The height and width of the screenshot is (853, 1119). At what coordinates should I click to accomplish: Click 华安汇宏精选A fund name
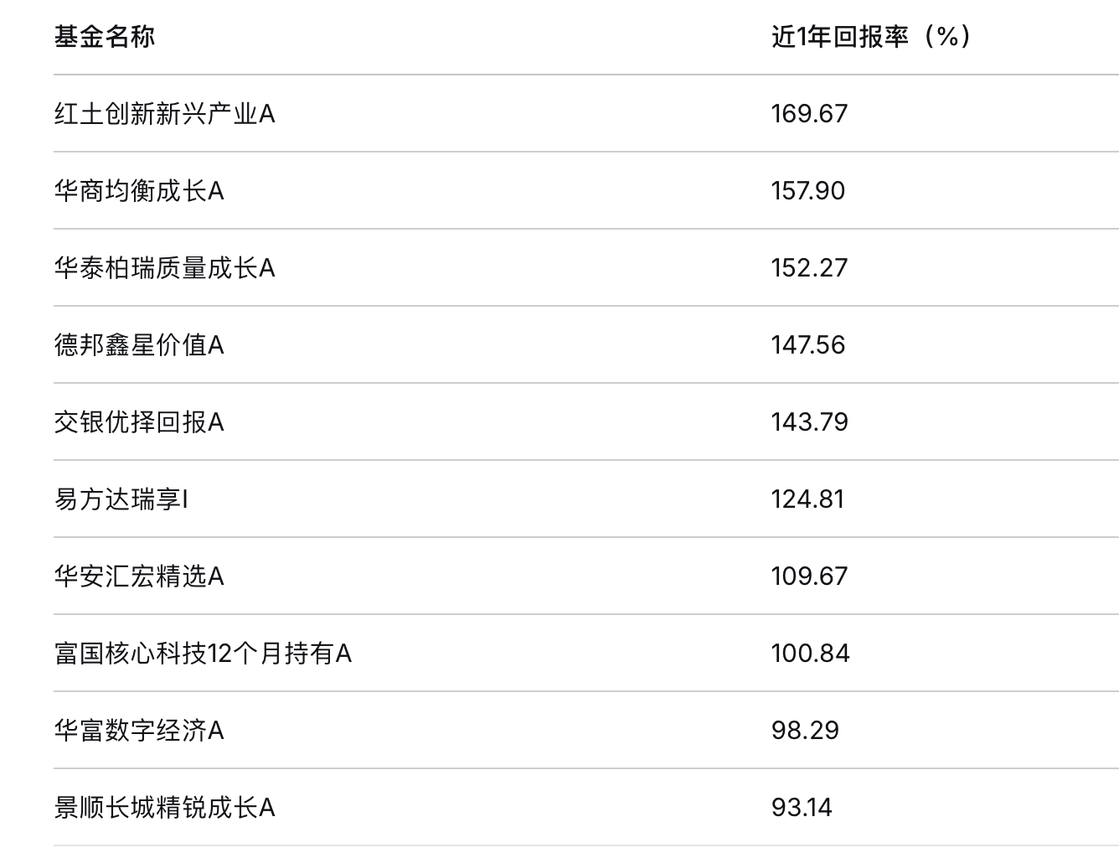pos(139,576)
